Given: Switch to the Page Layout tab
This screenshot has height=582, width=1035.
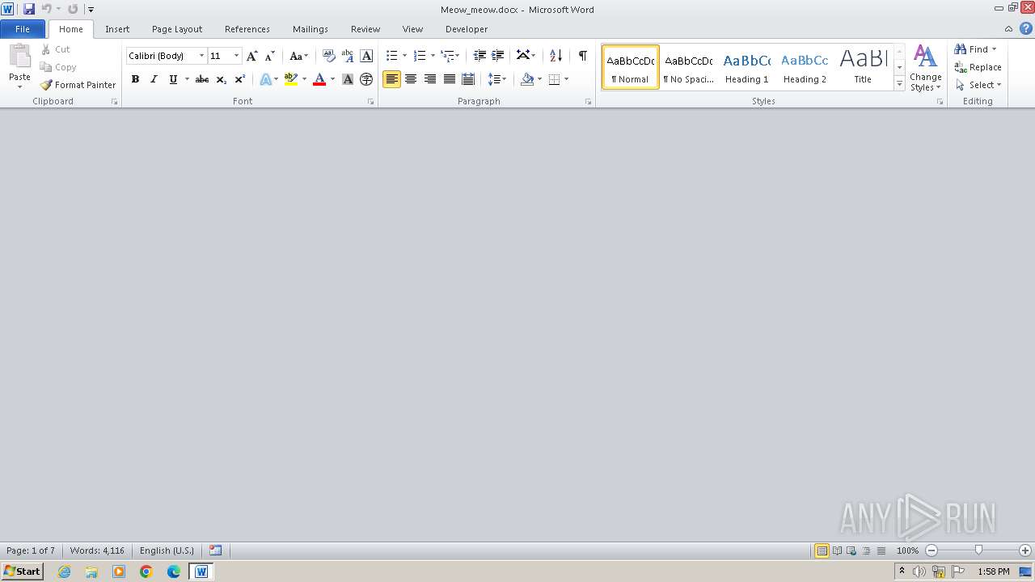Looking at the screenshot, I should coord(177,28).
